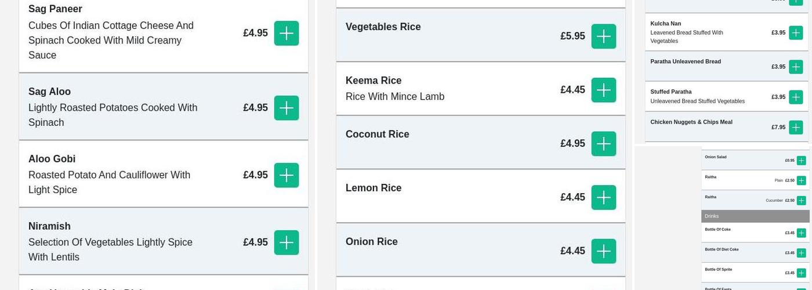Screen dimensions: 812x290
Task: Add Onion Salad to basket
Action: 801,161
